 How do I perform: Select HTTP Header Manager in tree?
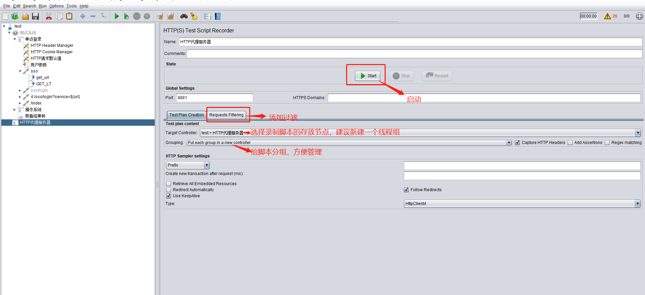pos(52,46)
